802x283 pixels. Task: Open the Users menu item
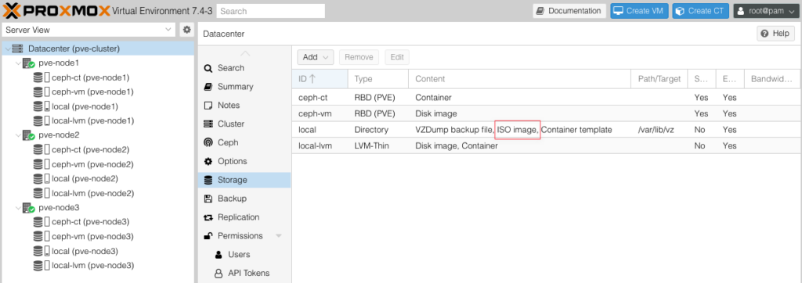(x=244, y=254)
